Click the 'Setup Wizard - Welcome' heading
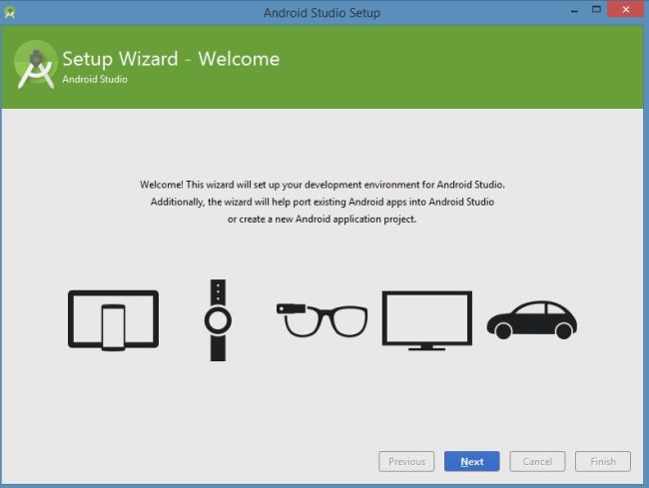 tap(171, 59)
